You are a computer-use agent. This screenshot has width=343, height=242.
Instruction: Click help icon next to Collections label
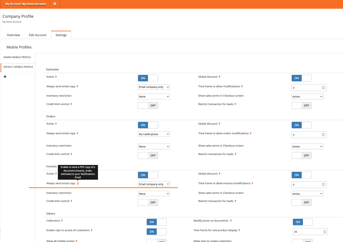(x=62, y=221)
